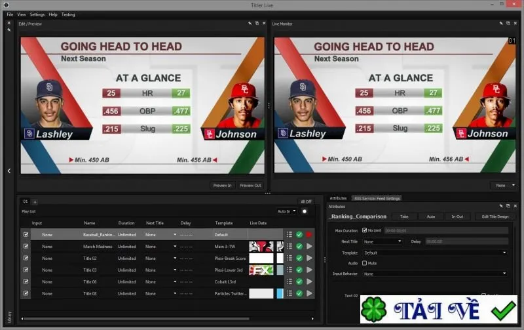Play the March Madness title

point(309,246)
